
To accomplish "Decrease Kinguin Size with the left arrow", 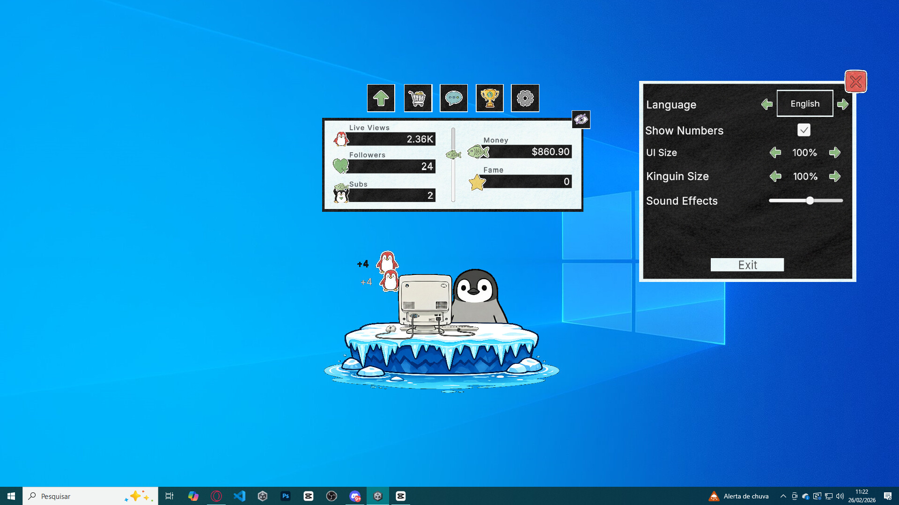I will pyautogui.click(x=775, y=176).
